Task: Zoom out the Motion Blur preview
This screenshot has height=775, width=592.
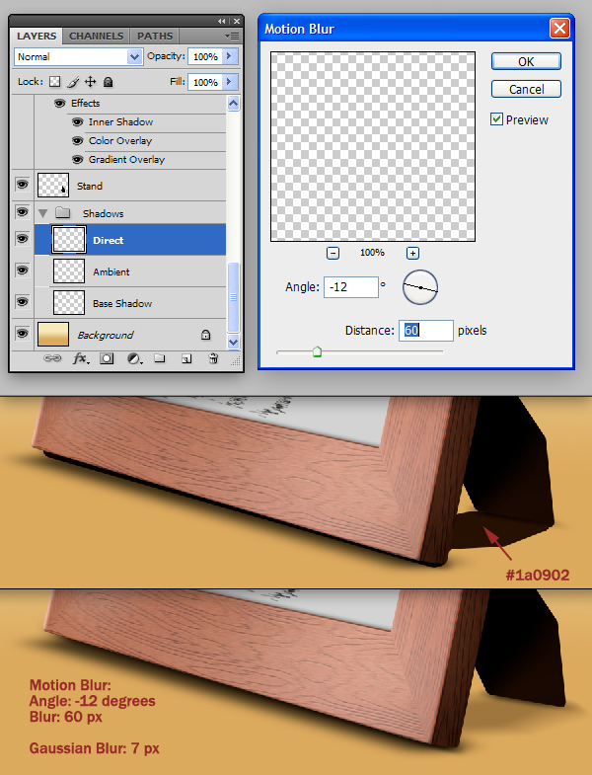Action: coord(333,253)
